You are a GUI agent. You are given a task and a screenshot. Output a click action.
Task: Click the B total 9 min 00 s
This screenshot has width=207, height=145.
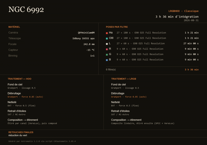(192, 60)
